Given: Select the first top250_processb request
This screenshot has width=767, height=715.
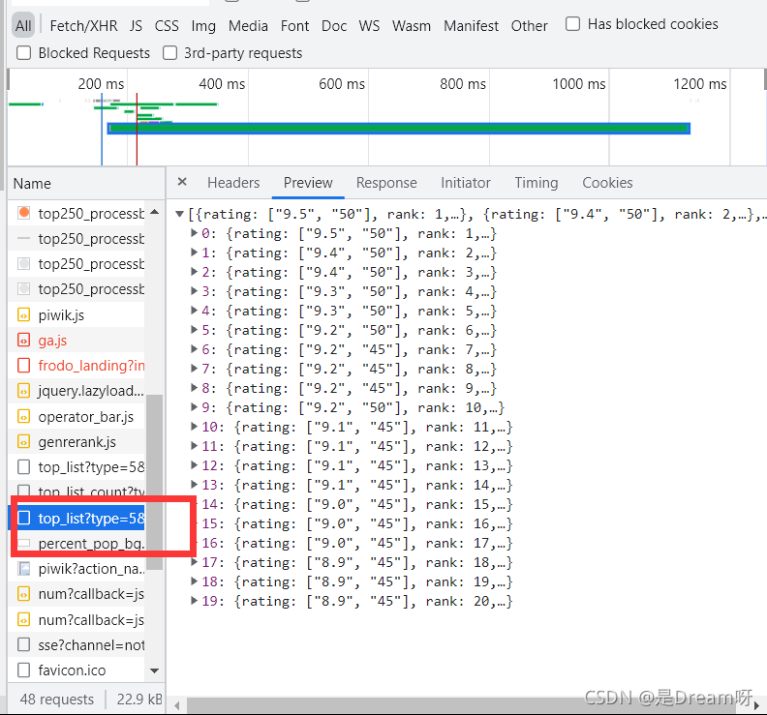Looking at the screenshot, I should [77, 213].
